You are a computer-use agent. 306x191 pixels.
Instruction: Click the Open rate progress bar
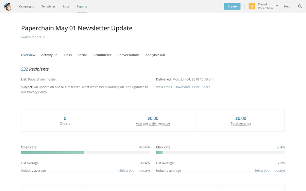coord(85,153)
